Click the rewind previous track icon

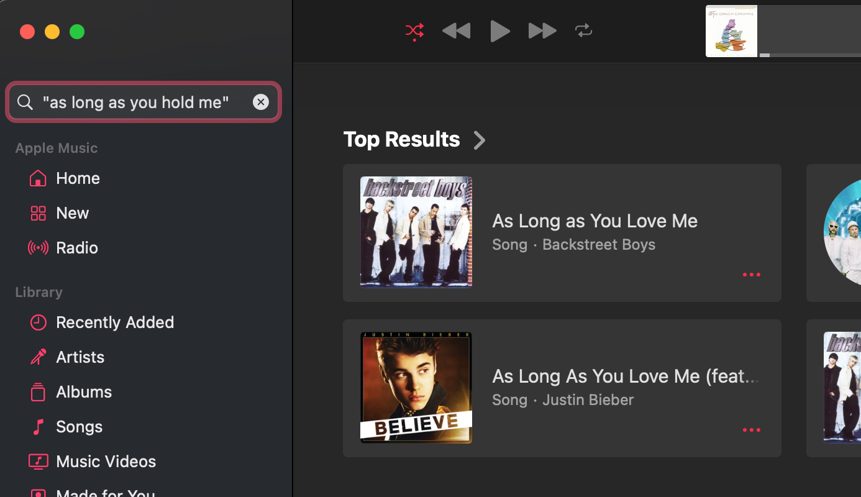[x=456, y=30]
